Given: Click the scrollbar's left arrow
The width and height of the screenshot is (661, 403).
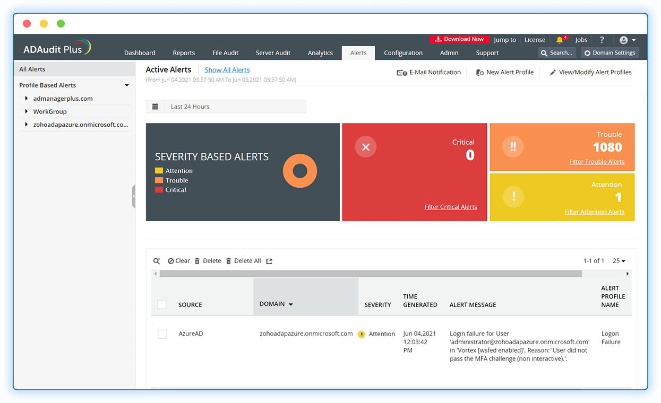Looking at the screenshot, I should pyautogui.click(x=155, y=274).
